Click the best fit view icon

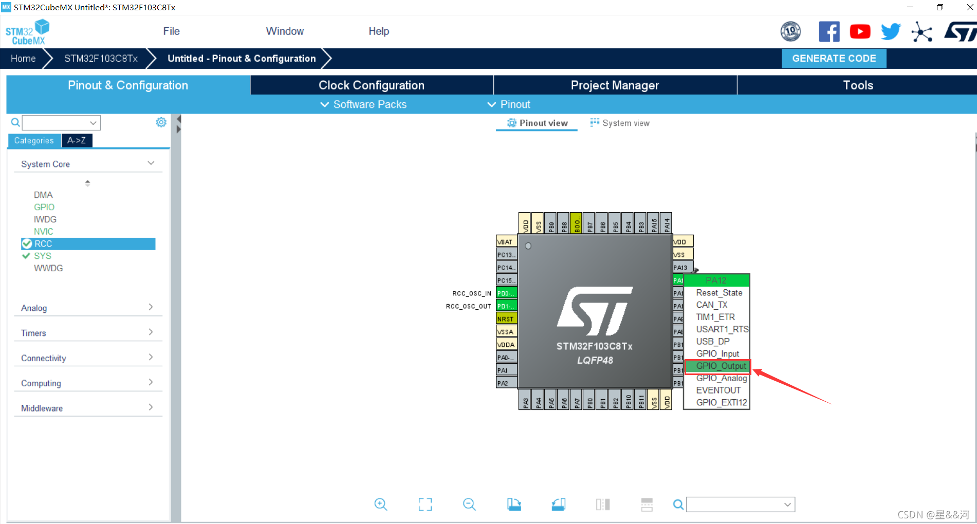pos(425,504)
